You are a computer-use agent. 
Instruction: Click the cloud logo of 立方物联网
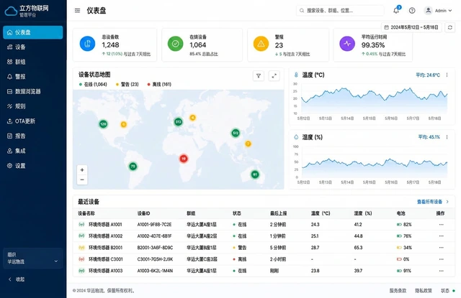pos(11,11)
